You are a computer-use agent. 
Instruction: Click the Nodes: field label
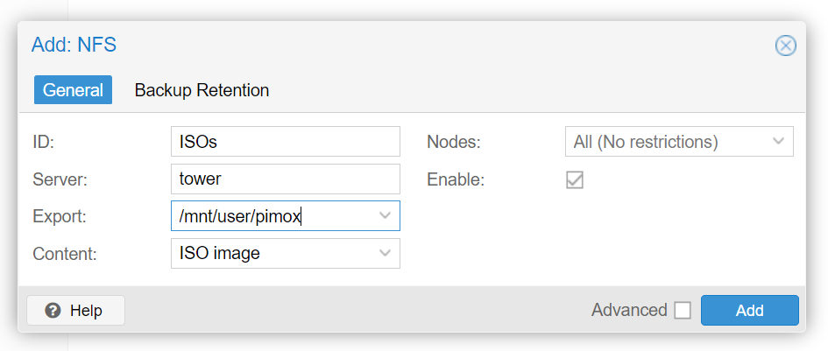(x=454, y=142)
